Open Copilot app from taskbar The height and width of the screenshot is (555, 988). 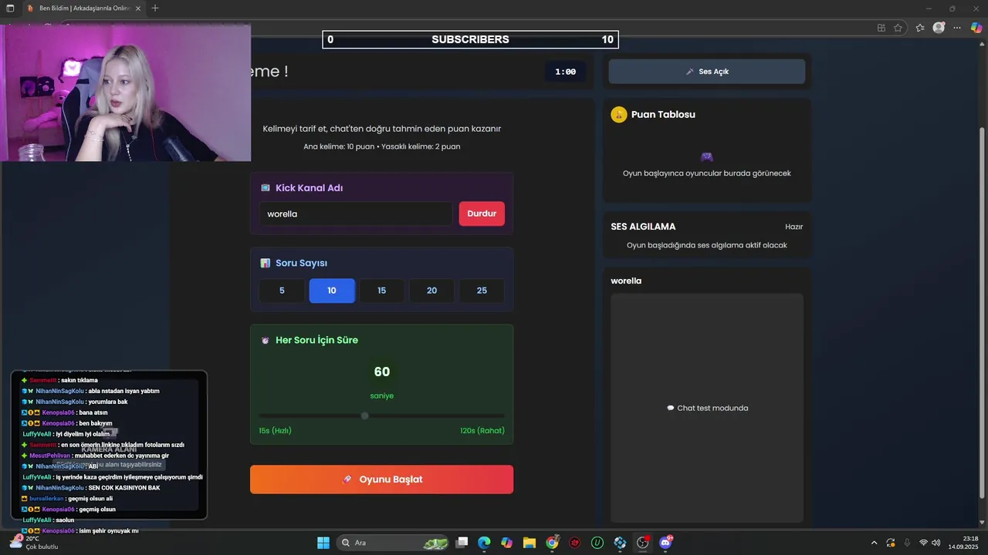tap(506, 543)
